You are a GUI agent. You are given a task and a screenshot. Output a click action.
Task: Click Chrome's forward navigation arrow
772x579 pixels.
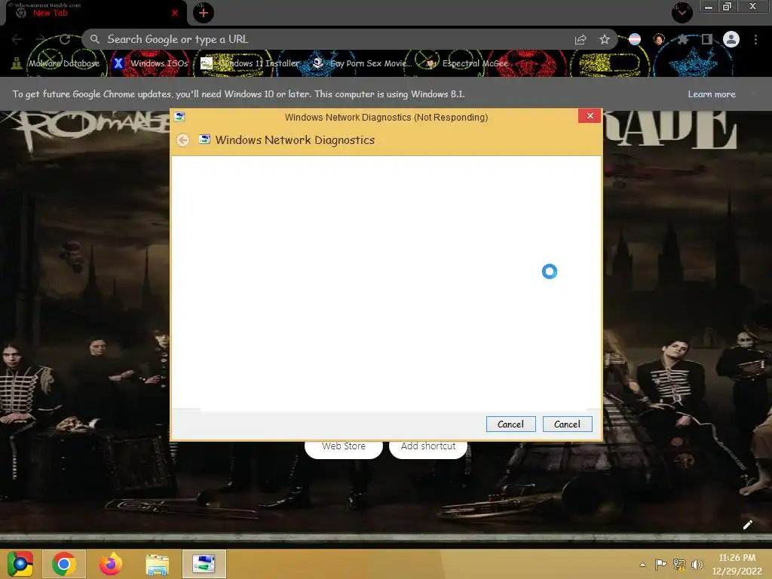coord(41,39)
